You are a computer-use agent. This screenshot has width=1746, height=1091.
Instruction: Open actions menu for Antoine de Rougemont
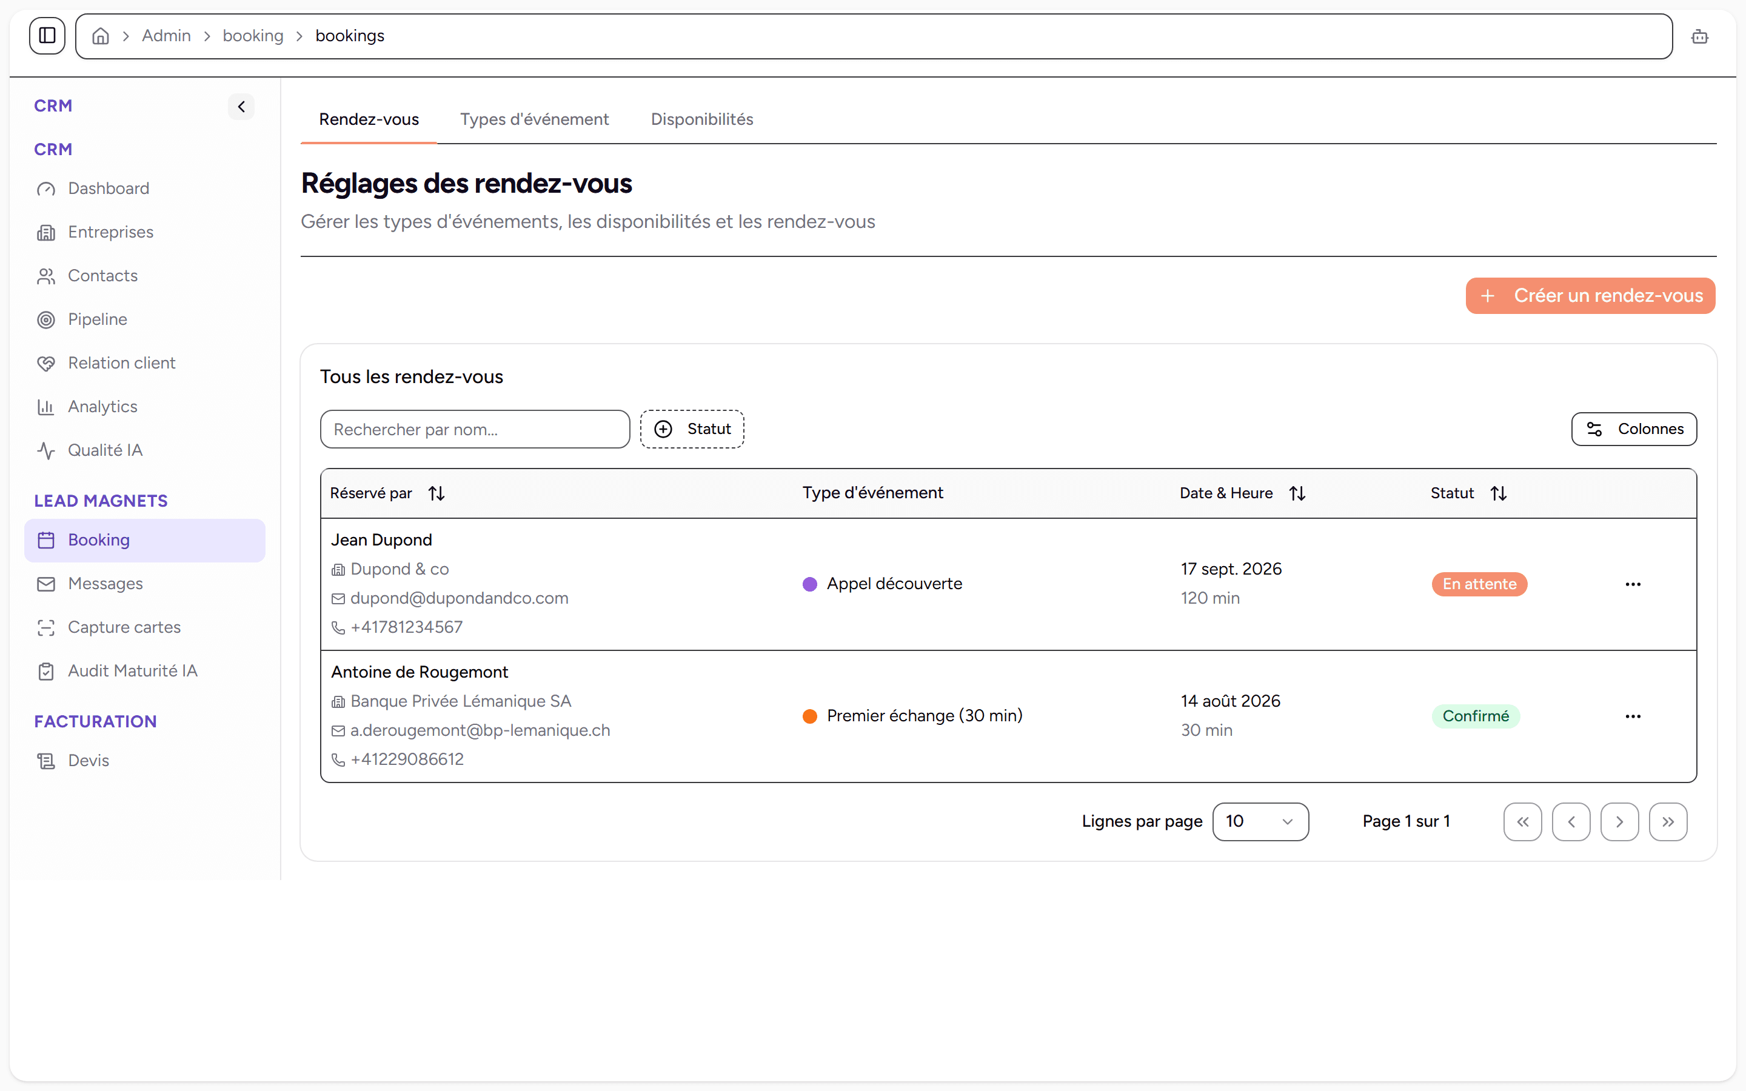(x=1633, y=716)
